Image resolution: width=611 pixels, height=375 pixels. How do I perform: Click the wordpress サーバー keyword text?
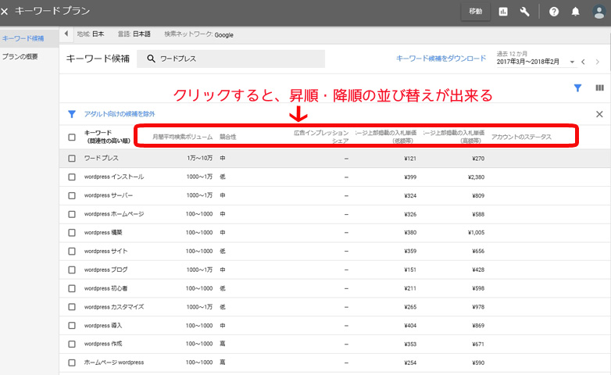pyautogui.click(x=109, y=195)
